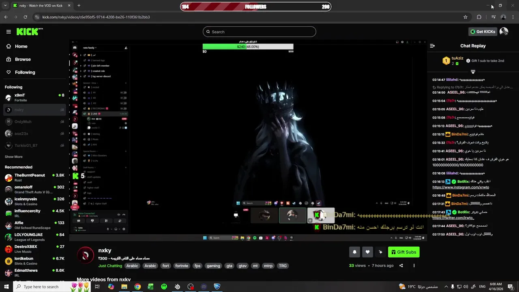Toggle the heart follow button for nxky
Screen dimensions: 519x292
367,252
